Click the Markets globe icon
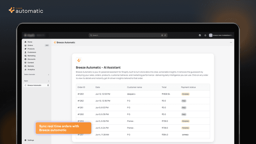This screenshot has height=144, width=256. click(x=25, y=66)
